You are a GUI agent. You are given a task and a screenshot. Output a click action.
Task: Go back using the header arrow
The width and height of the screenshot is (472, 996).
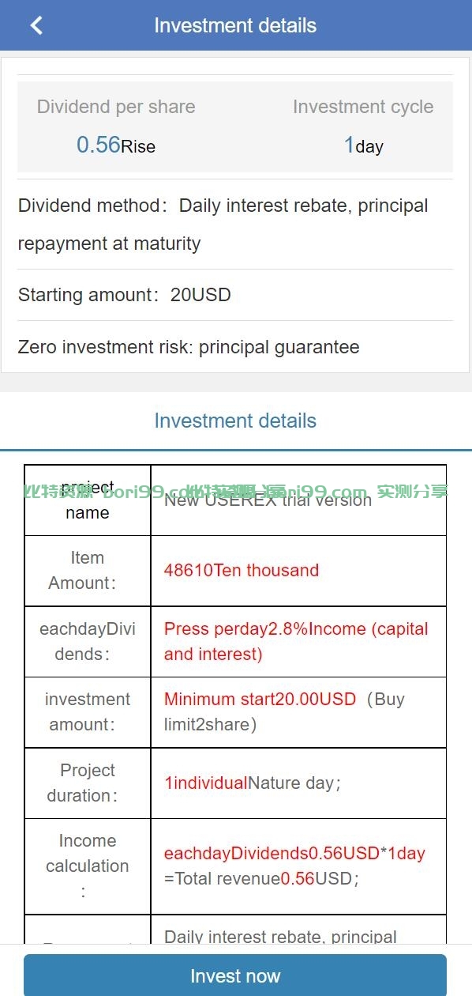36,25
